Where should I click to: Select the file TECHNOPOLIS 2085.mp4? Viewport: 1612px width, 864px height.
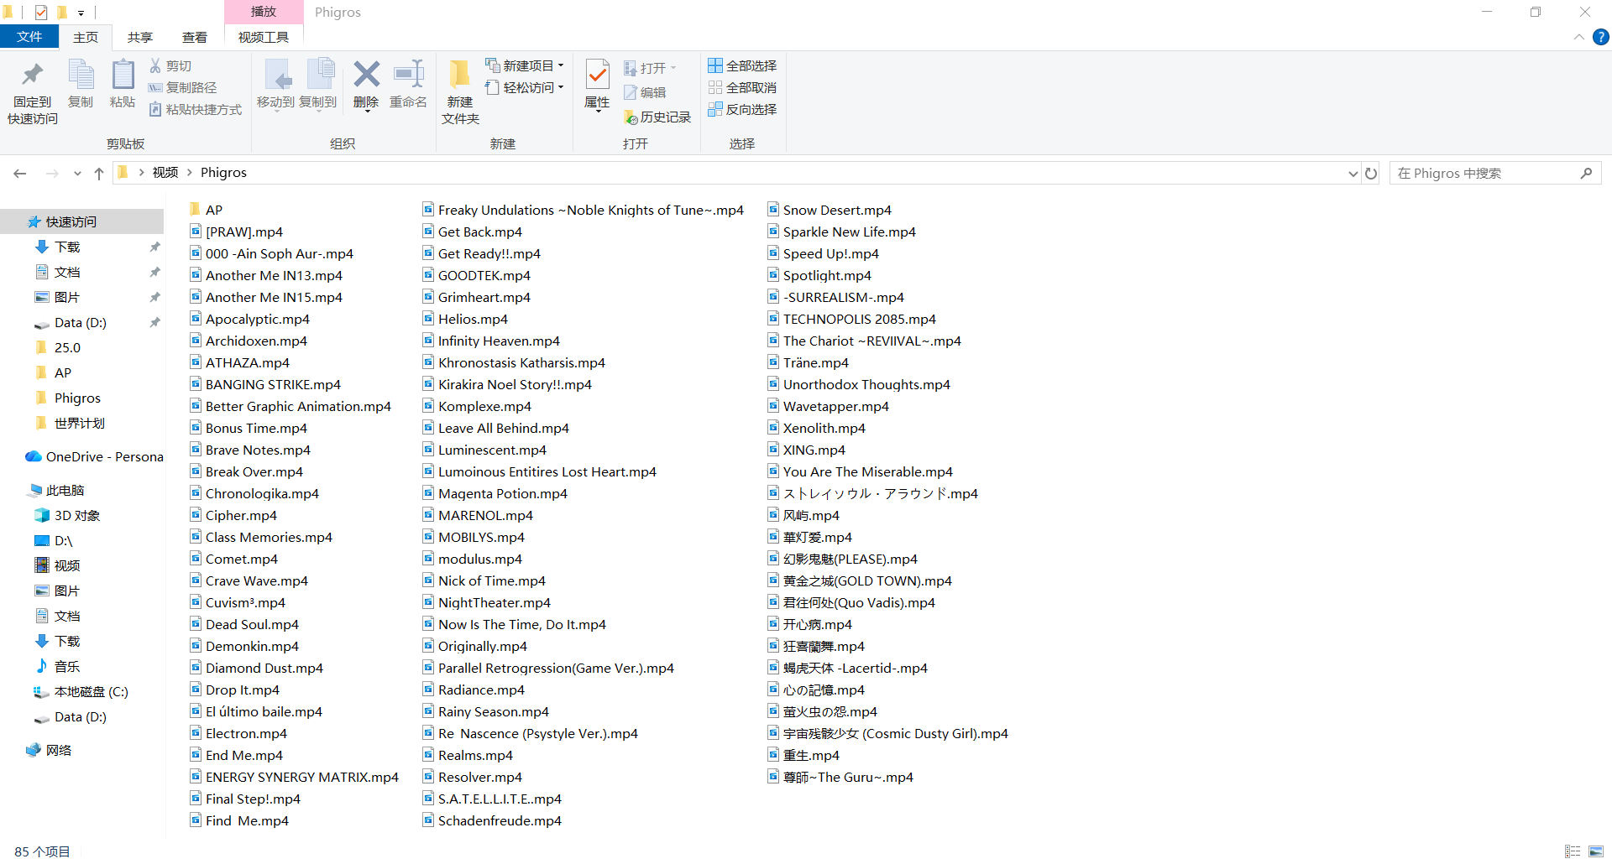click(x=851, y=319)
